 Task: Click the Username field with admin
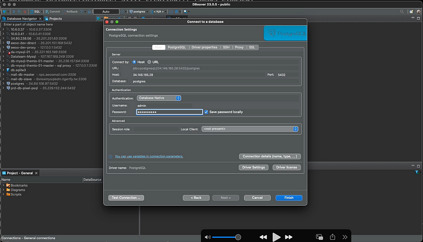164,106
